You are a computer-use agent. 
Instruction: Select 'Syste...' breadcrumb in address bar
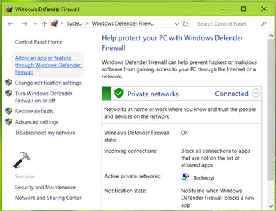[75, 24]
